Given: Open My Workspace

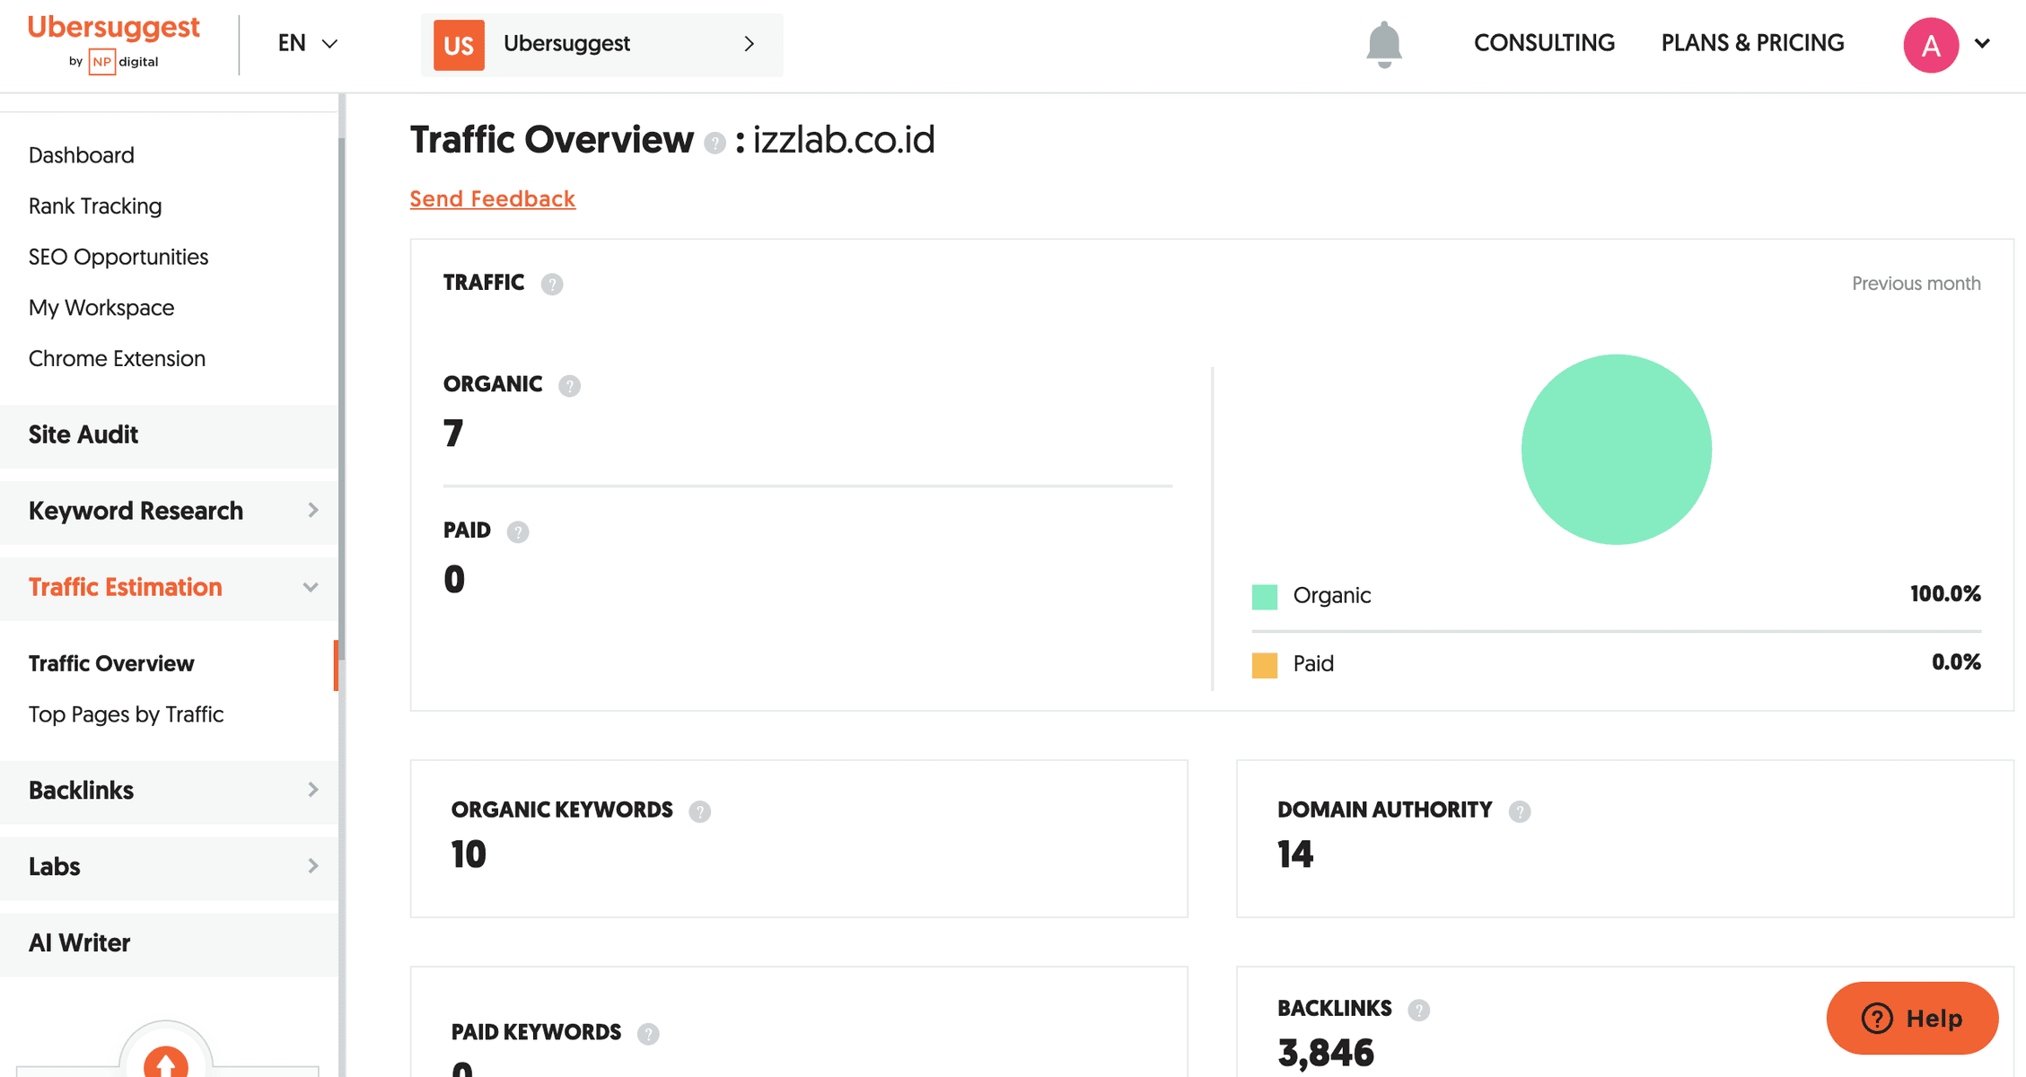Looking at the screenshot, I should [x=101, y=308].
